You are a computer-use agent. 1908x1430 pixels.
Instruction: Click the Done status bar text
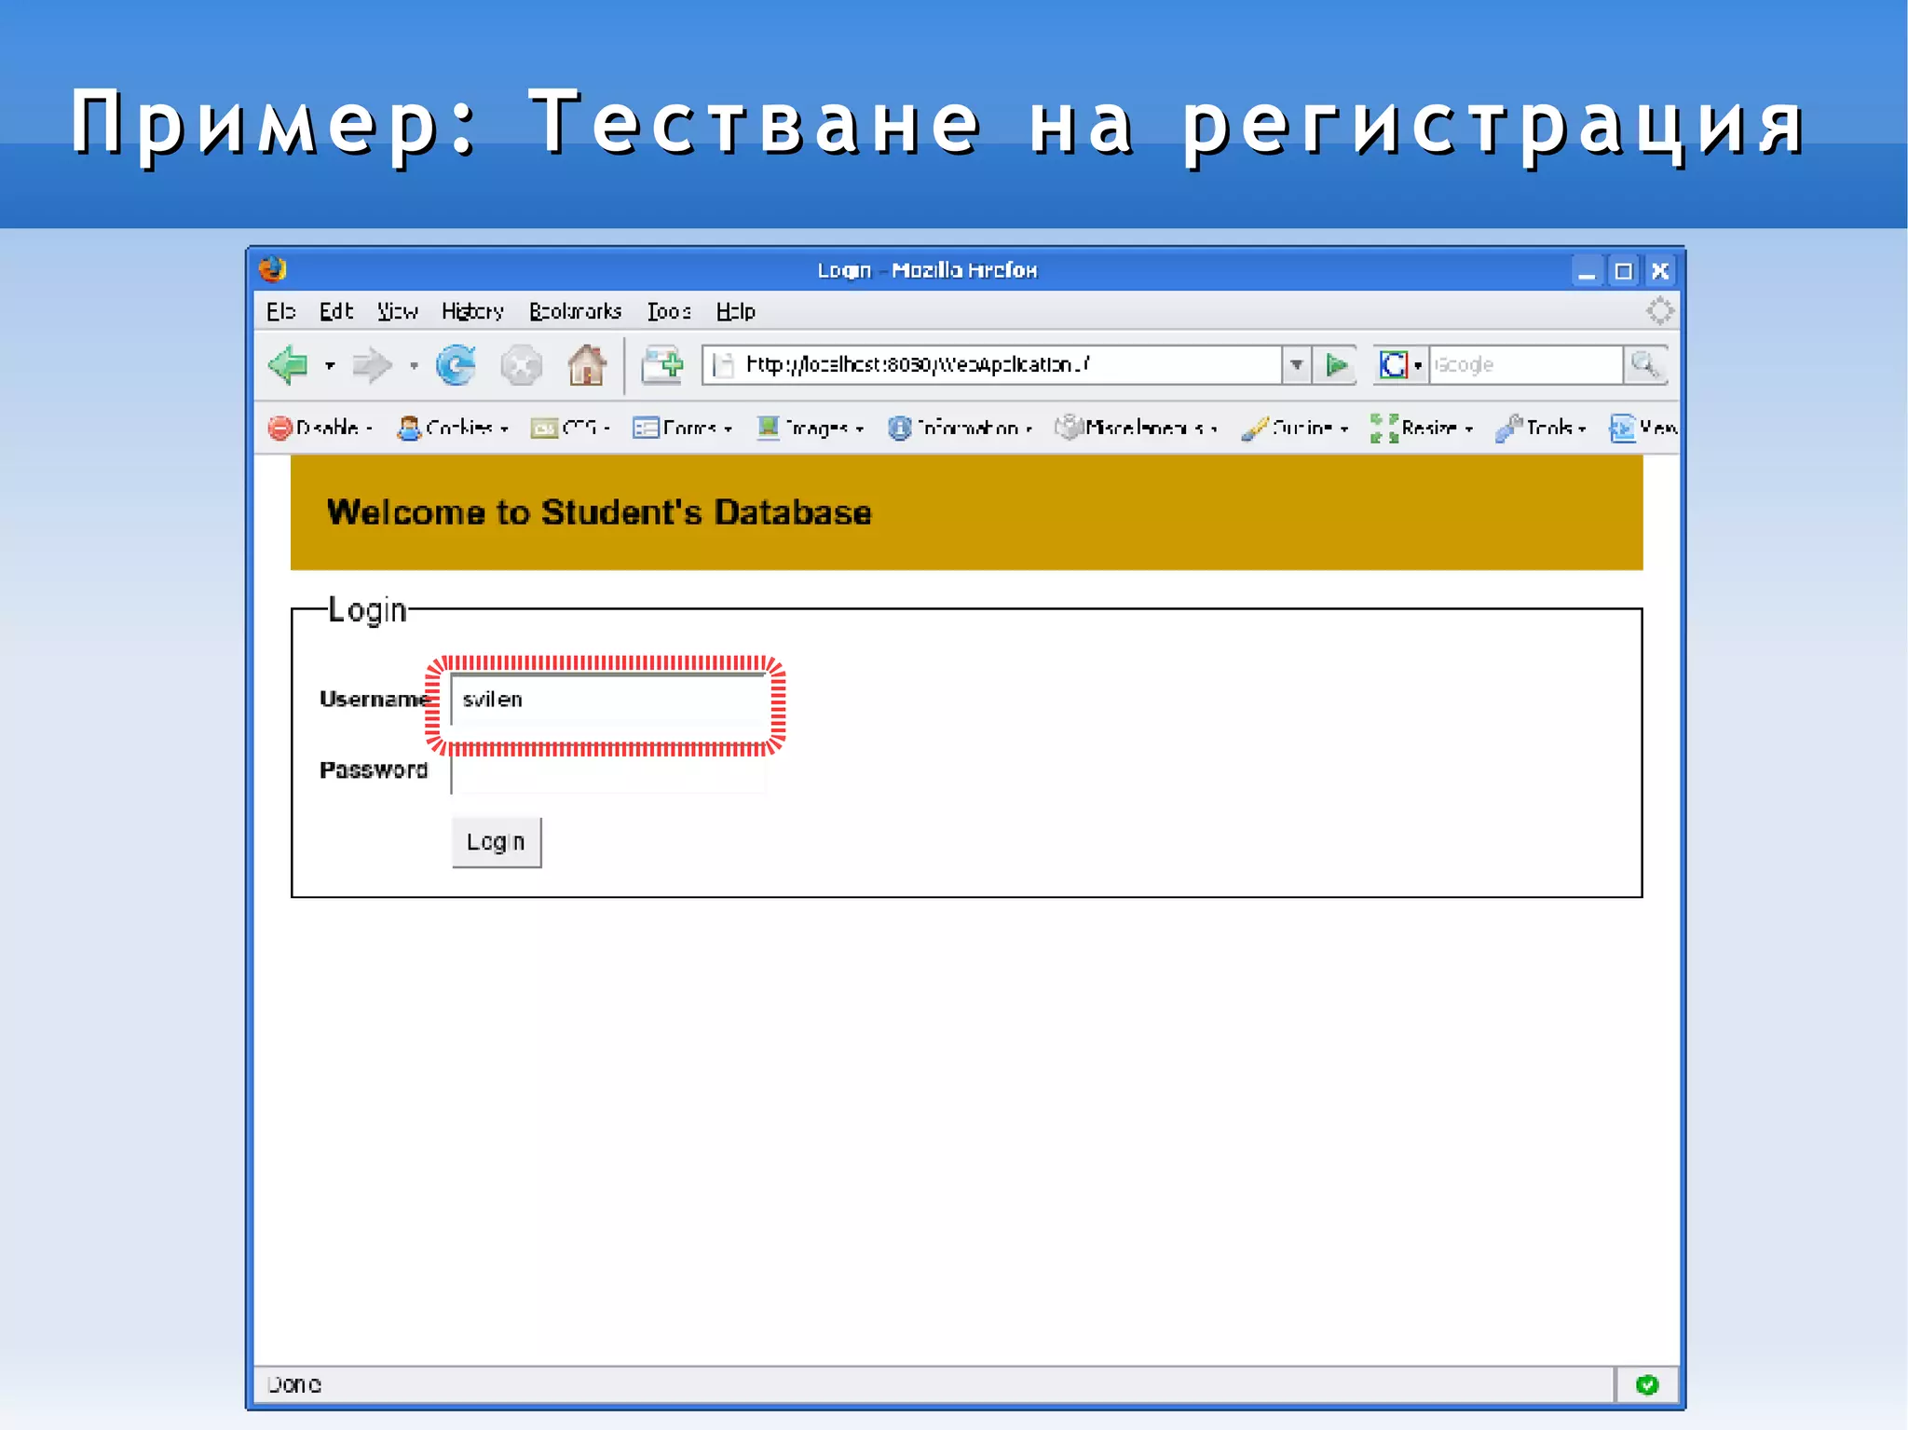tap(294, 1384)
